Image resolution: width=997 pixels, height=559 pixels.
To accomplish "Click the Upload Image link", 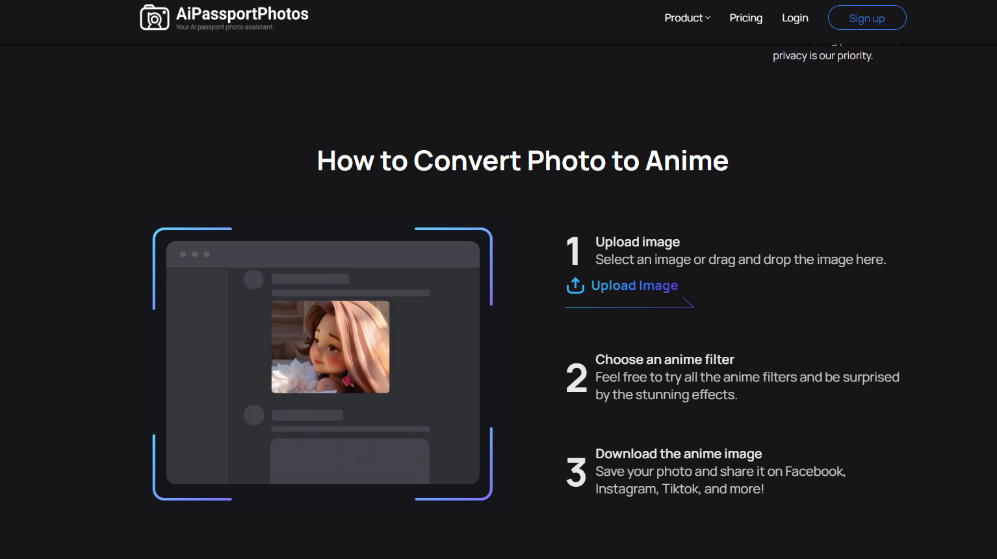I will click(x=634, y=285).
